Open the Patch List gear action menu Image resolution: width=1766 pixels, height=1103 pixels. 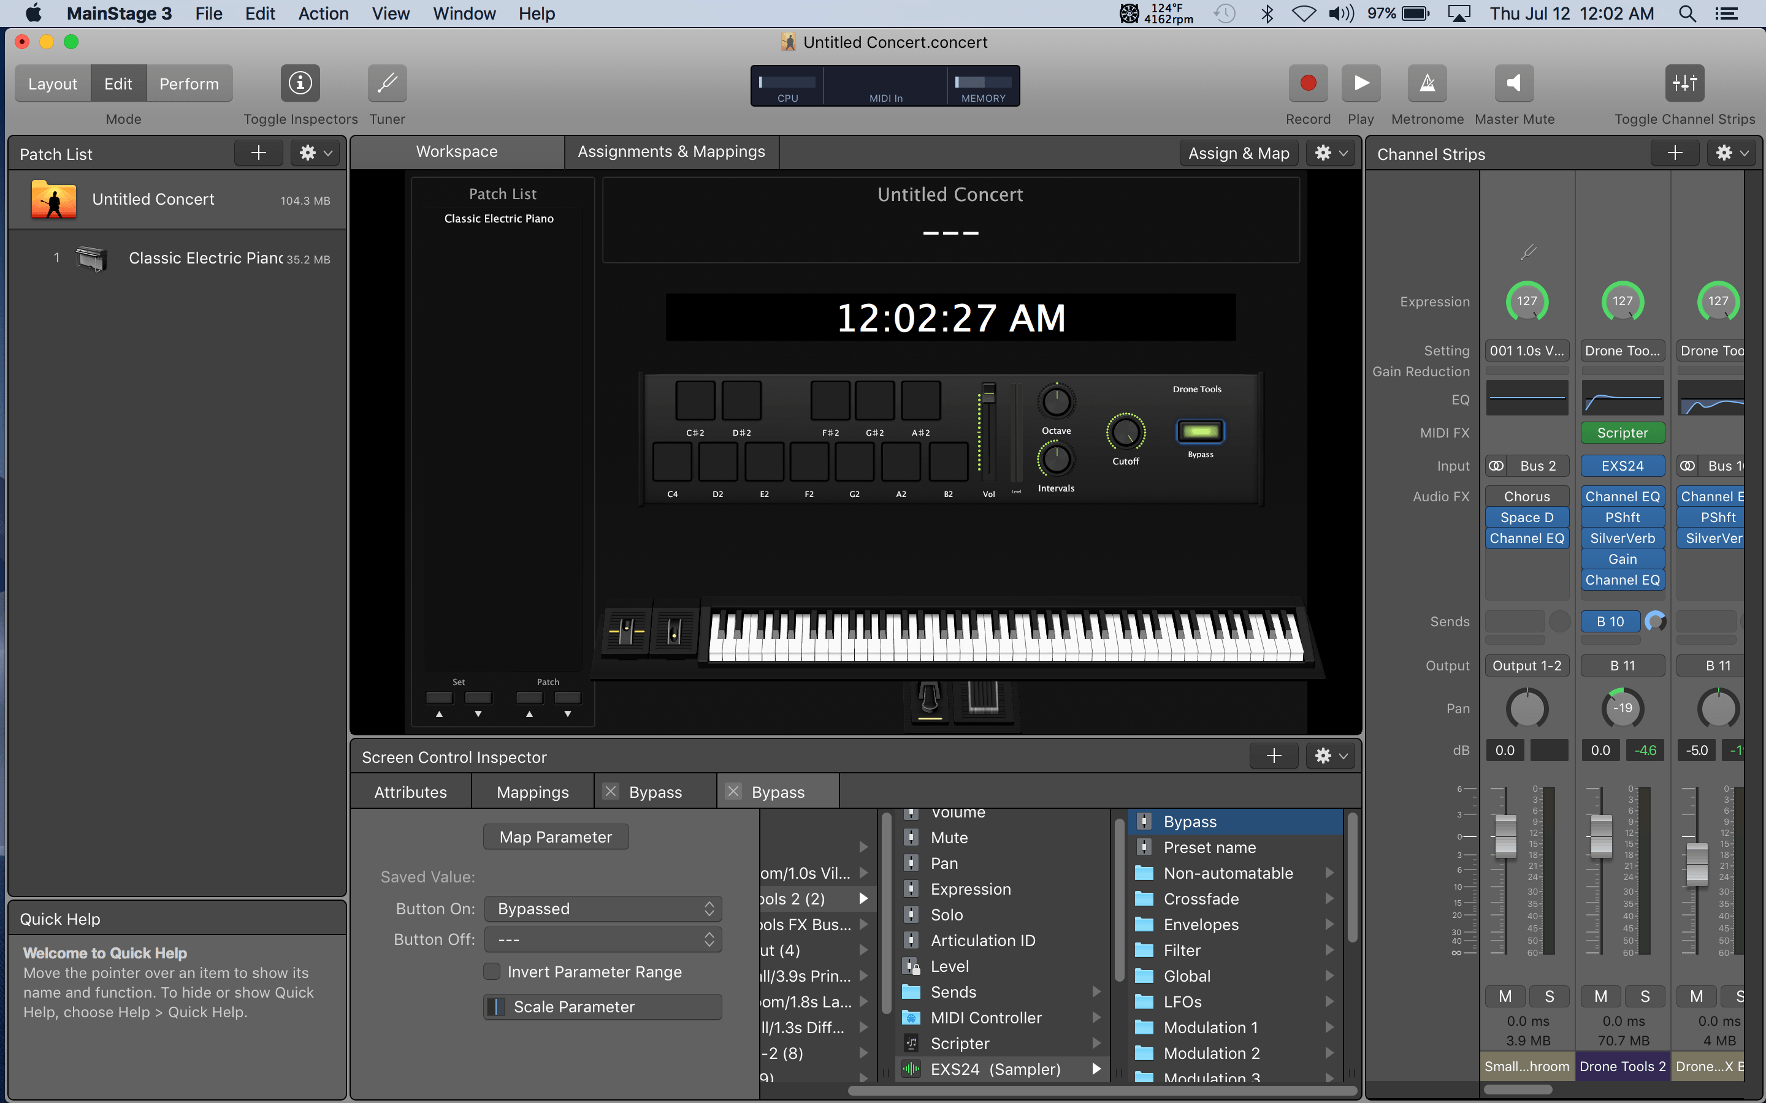315,153
